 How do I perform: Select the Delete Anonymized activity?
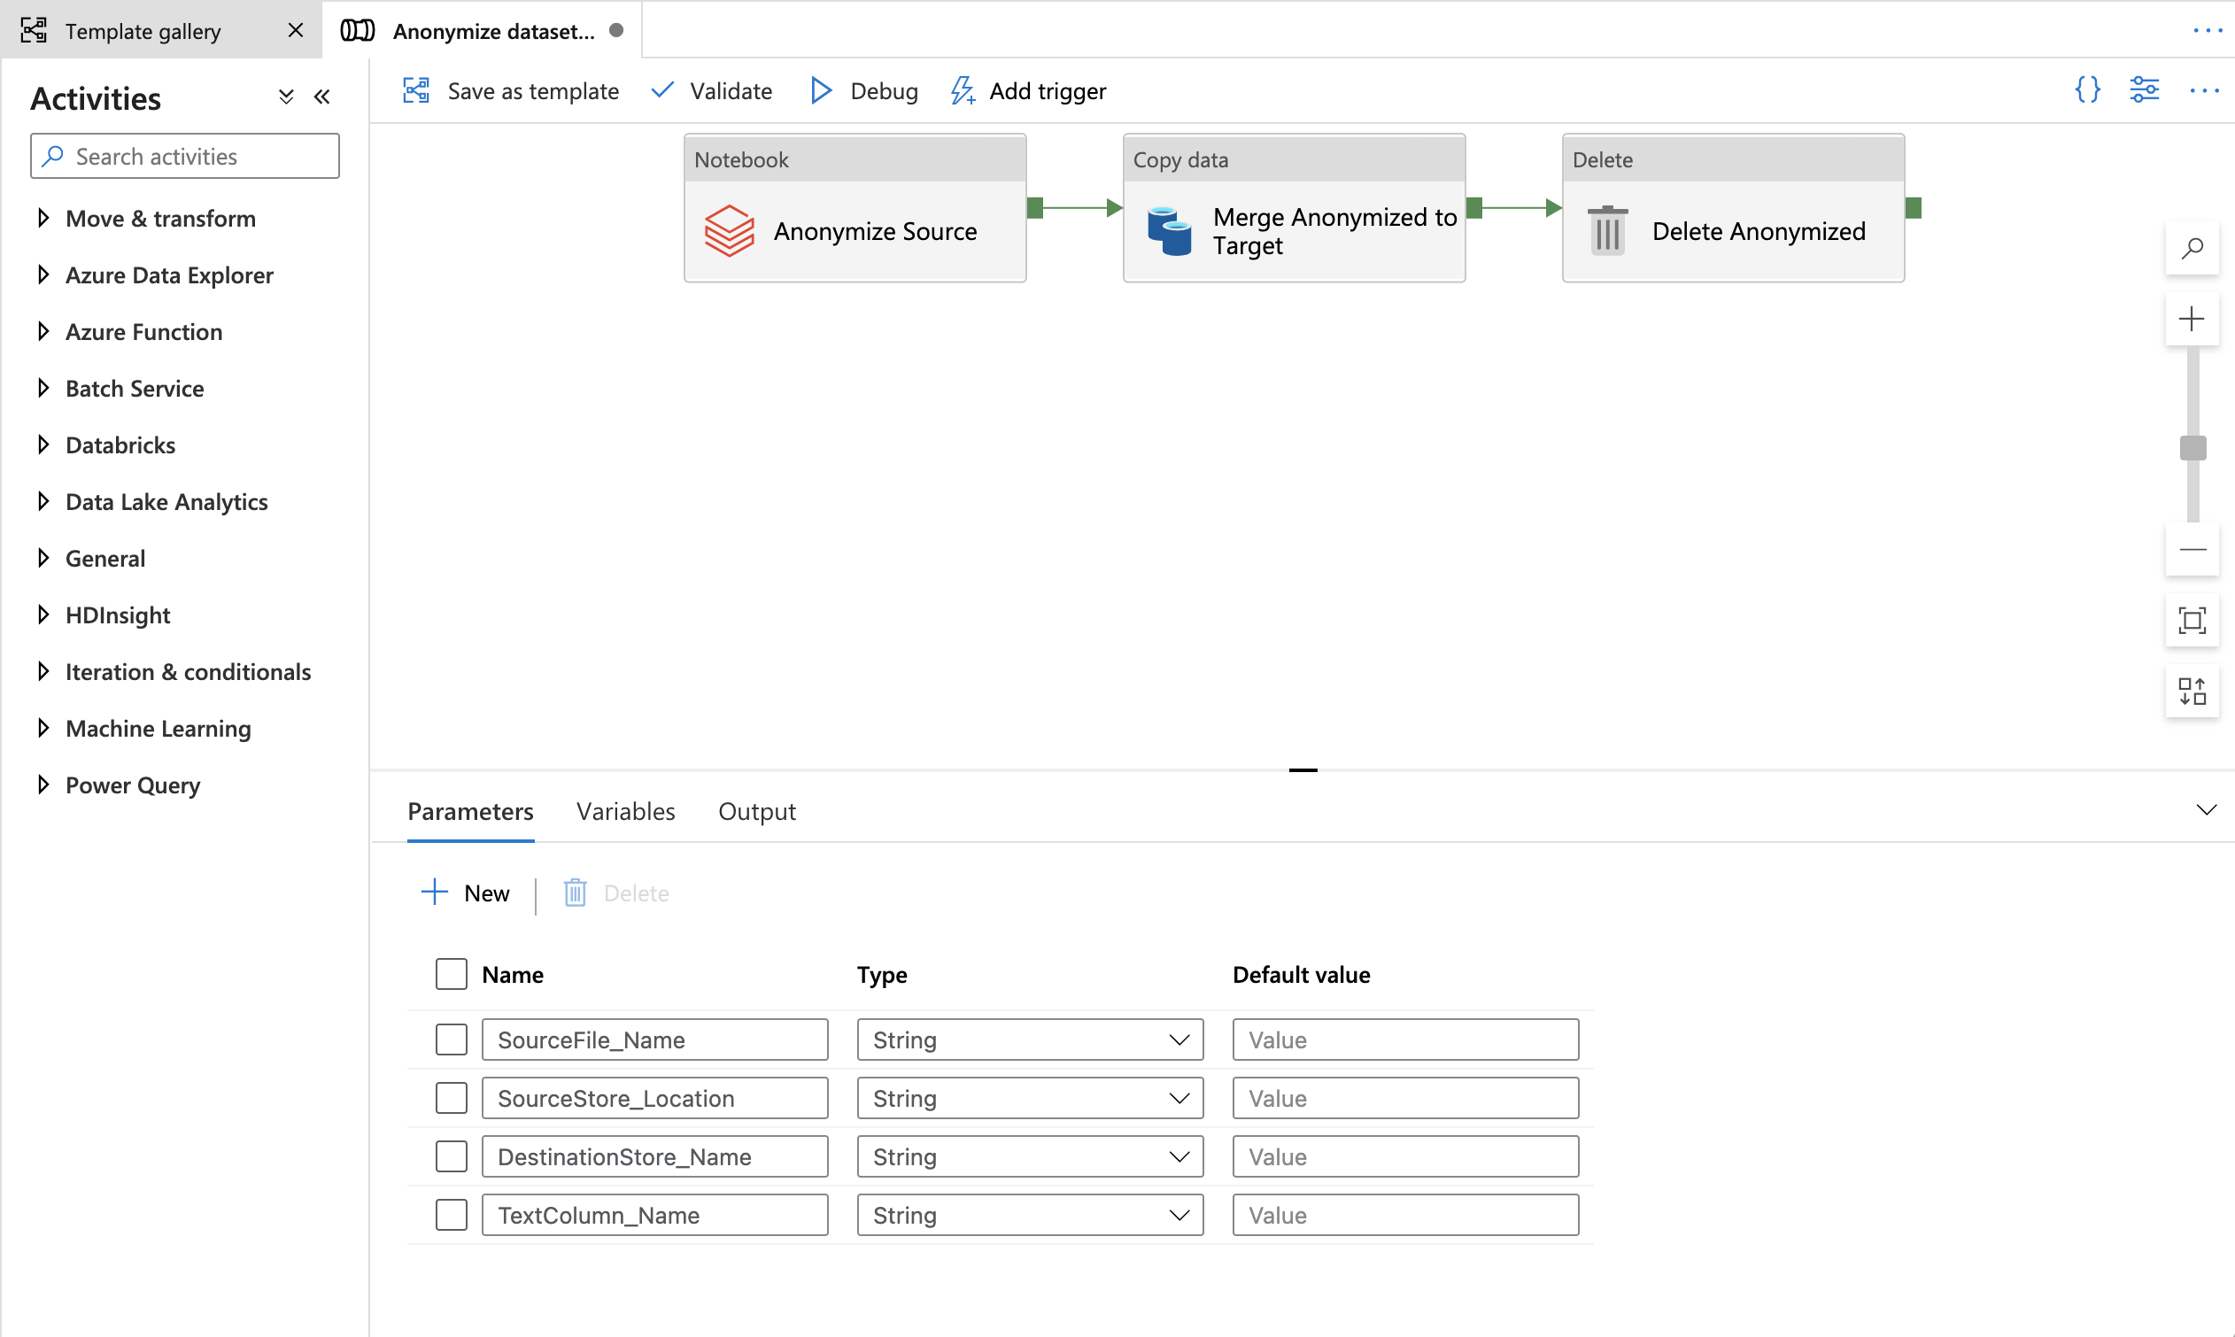1733,208
